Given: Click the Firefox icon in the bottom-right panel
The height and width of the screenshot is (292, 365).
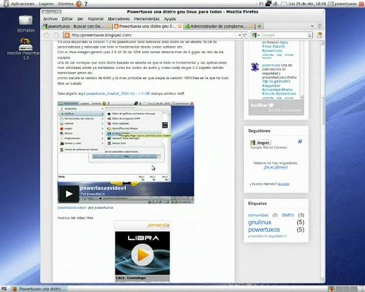Looking at the screenshot, I should click(x=331, y=289).
